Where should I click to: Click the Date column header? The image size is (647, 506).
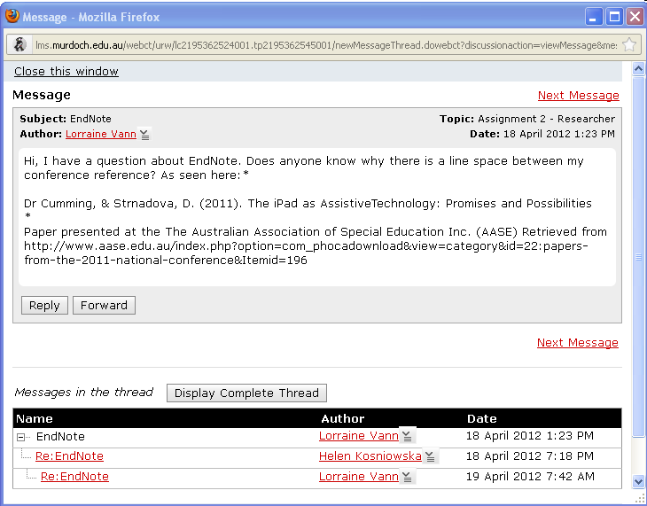pos(482,419)
